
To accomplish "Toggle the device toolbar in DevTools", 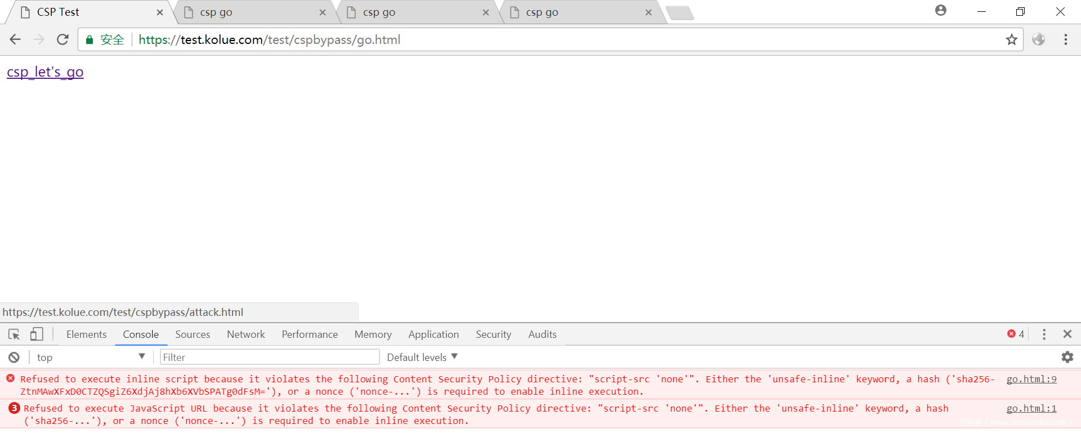I will 37,334.
